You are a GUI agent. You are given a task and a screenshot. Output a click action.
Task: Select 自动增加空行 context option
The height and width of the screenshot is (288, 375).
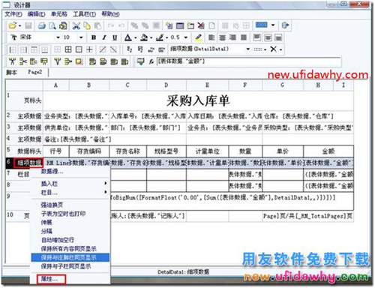70,240
